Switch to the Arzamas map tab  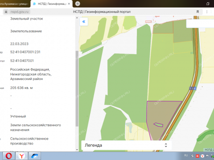click(15, 4)
